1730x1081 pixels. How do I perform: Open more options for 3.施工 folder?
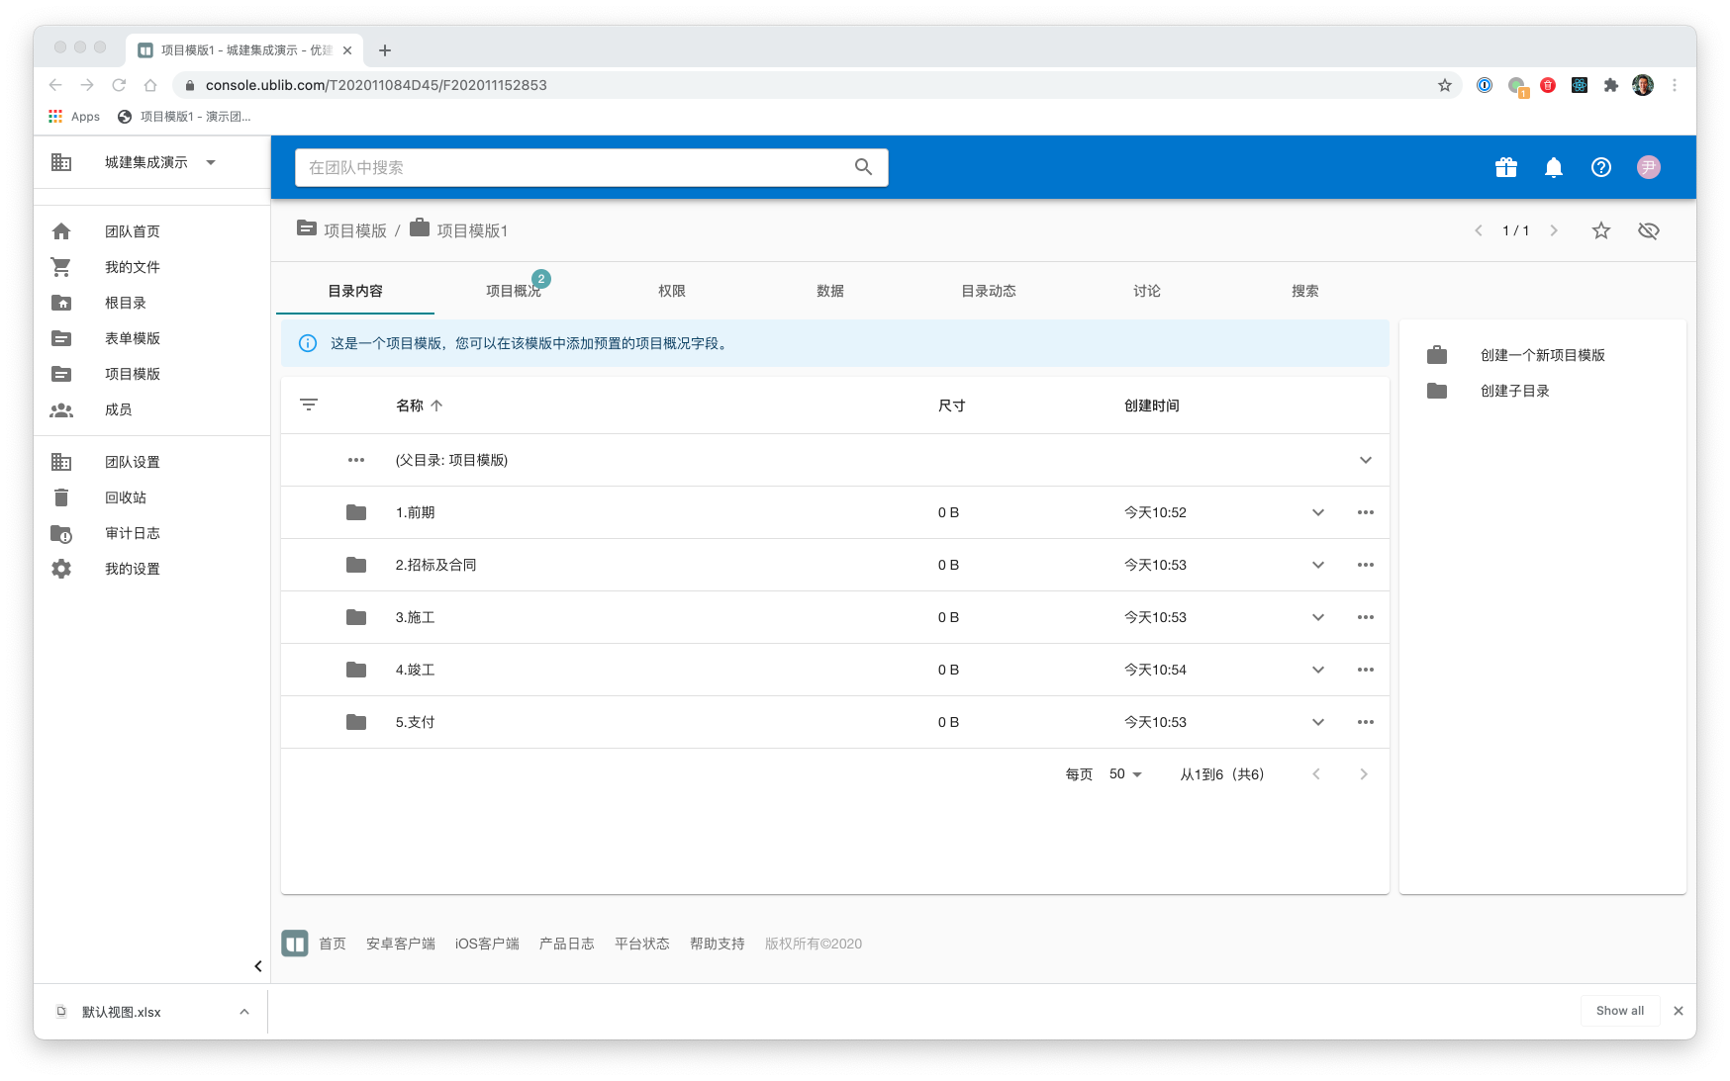(1365, 617)
